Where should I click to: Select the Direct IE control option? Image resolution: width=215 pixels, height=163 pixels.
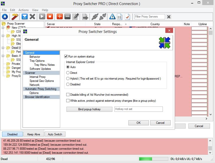point(68,73)
